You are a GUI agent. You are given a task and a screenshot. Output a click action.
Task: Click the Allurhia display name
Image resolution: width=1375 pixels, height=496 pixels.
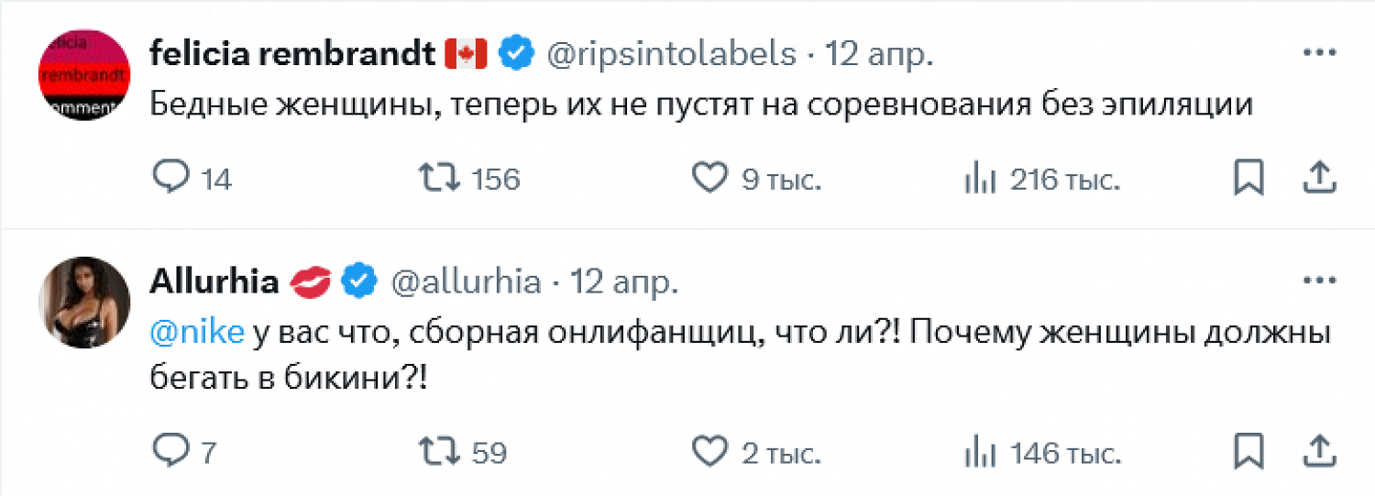point(213,281)
